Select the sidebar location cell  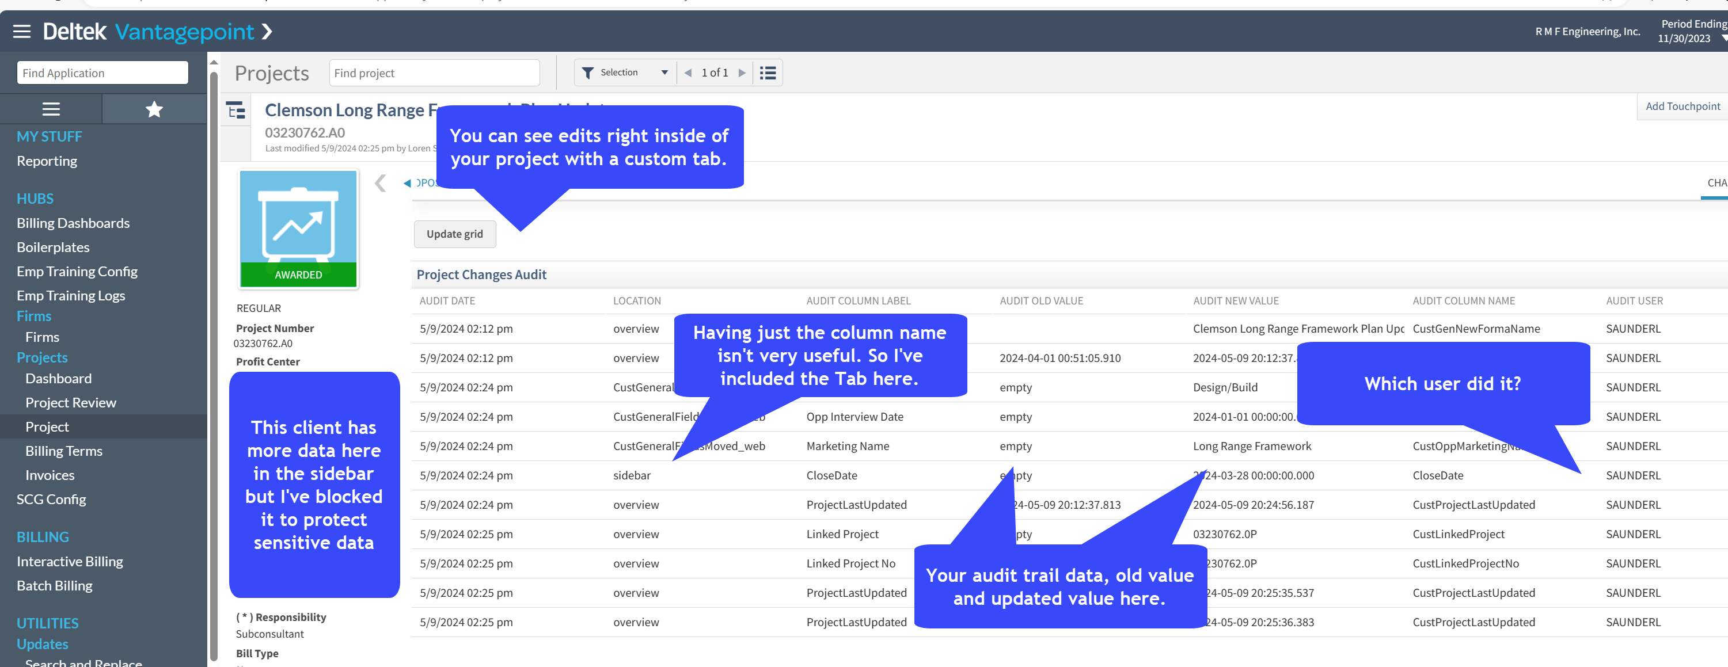[631, 475]
